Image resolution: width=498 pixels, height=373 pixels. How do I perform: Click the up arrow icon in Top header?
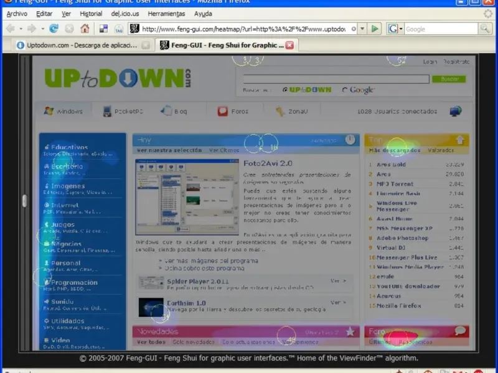tap(460, 140)
